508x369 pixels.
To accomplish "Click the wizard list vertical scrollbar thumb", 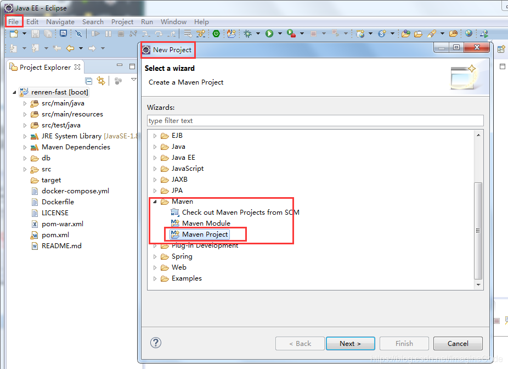I will (x=478, y=231).
